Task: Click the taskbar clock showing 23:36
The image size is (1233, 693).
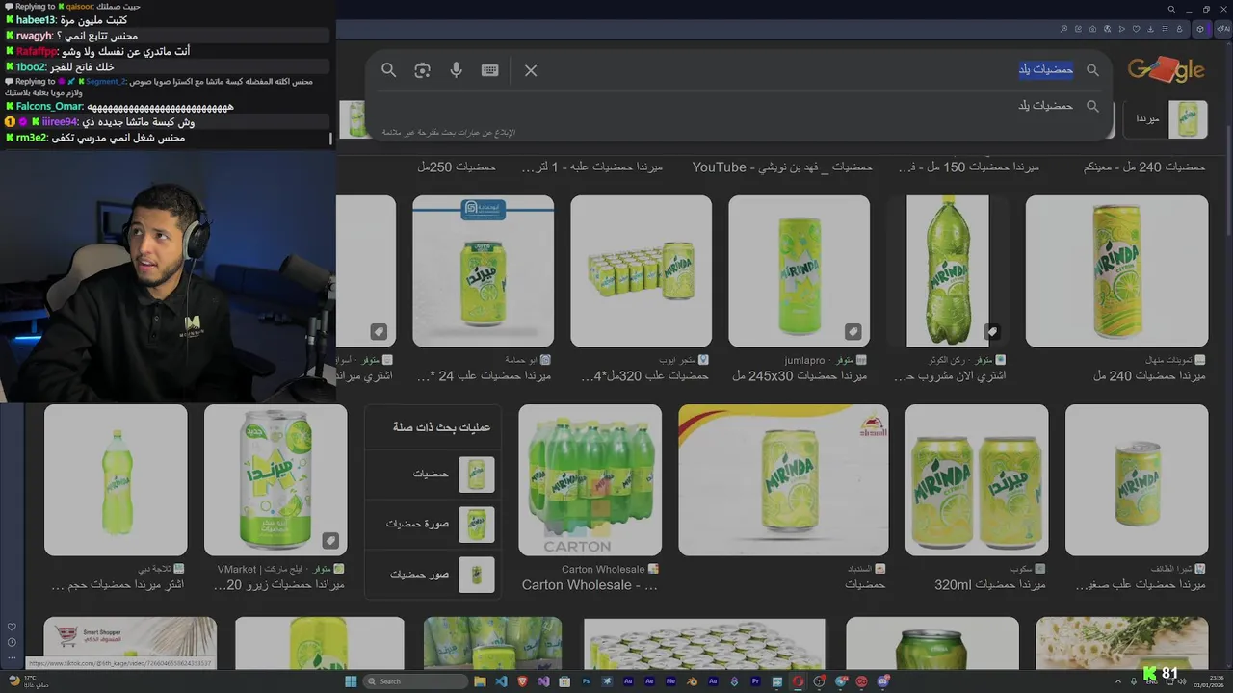Action: pos(1208,680)
